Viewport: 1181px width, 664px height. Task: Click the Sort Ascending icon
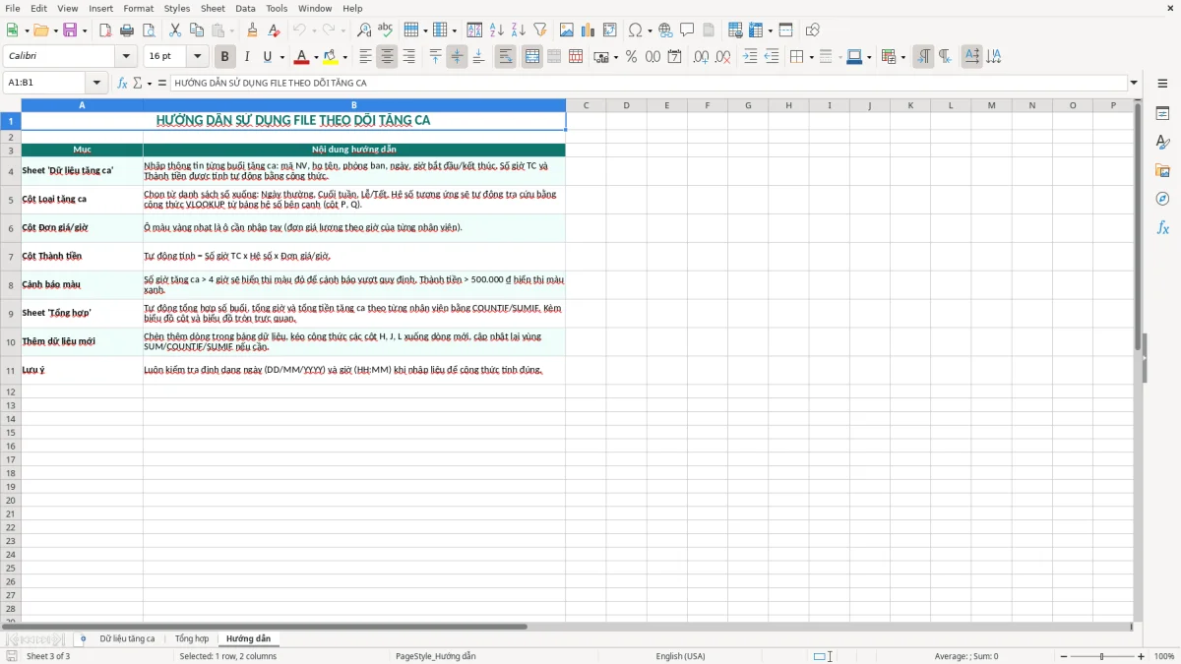[x=497, y=30]
